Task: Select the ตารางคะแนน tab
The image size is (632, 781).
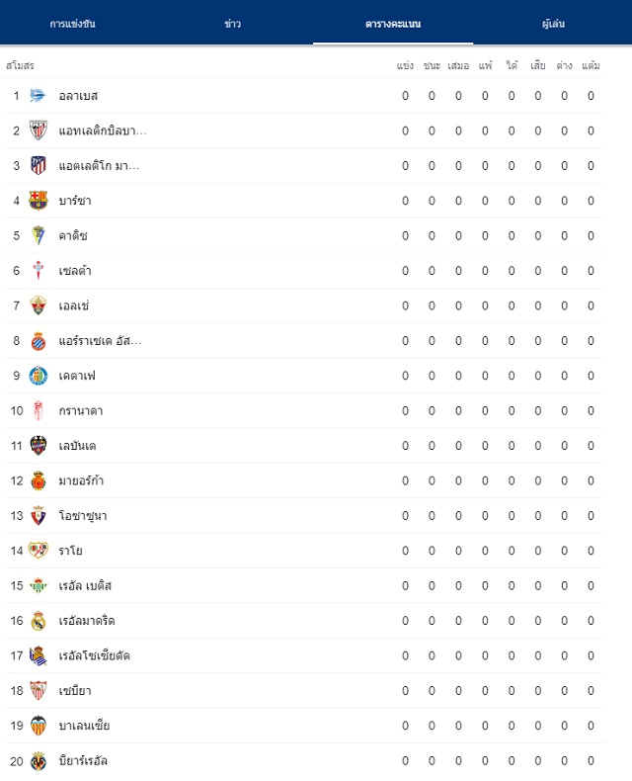Action: [x=393, y=24]
